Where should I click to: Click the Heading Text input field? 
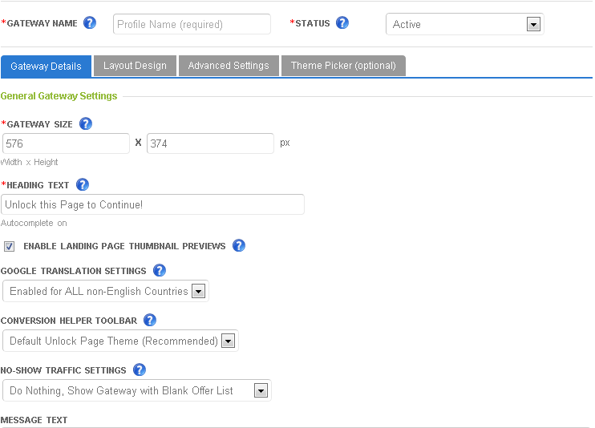click(x=152, y=204)
